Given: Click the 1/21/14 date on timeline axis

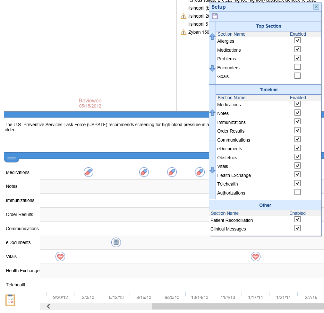Looking at the screenshot, I should click(283, 297).
